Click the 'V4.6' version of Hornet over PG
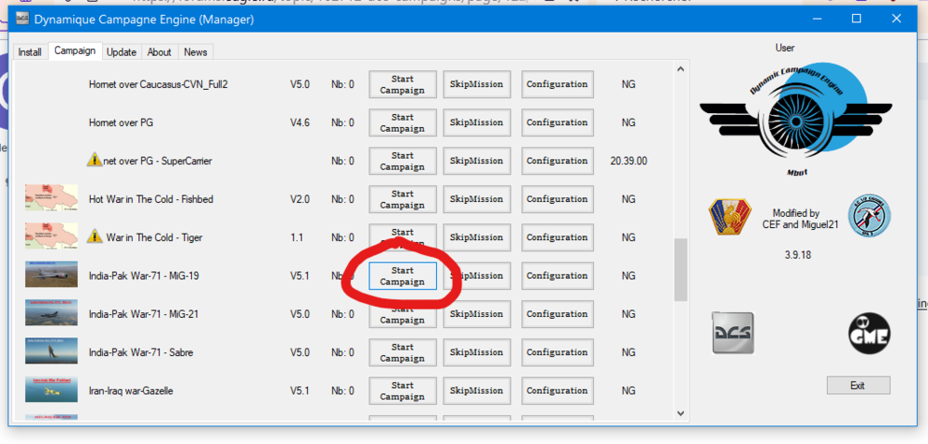The image size is (928, 444). (300, 123)
